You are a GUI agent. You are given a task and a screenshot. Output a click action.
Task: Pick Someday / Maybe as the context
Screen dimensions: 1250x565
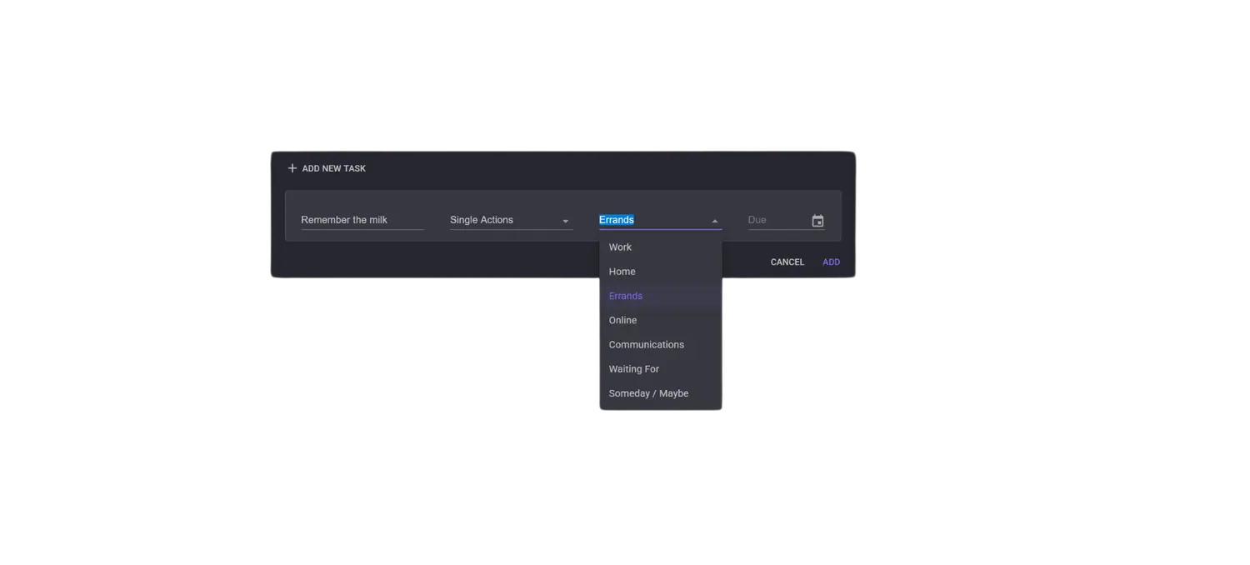click(648, 392)
